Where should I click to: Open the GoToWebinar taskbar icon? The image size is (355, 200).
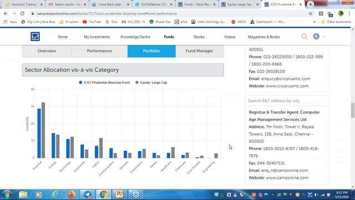pos(136,194)
